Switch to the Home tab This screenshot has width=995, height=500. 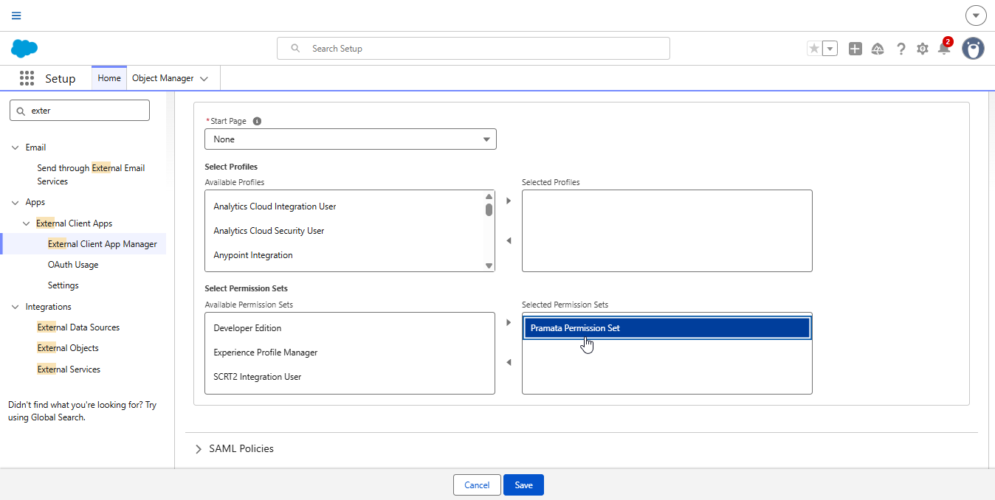109,78
